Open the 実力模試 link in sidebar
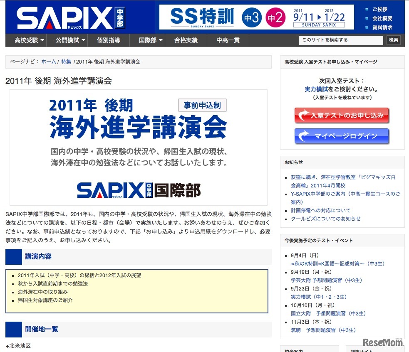The height and width of the screenshot is (352, 409). coord(316,89)
